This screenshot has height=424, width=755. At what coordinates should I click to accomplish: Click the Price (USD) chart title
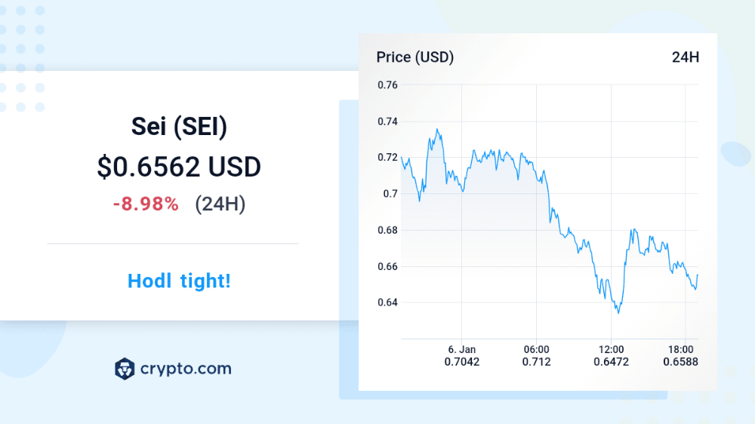(414, 57)
